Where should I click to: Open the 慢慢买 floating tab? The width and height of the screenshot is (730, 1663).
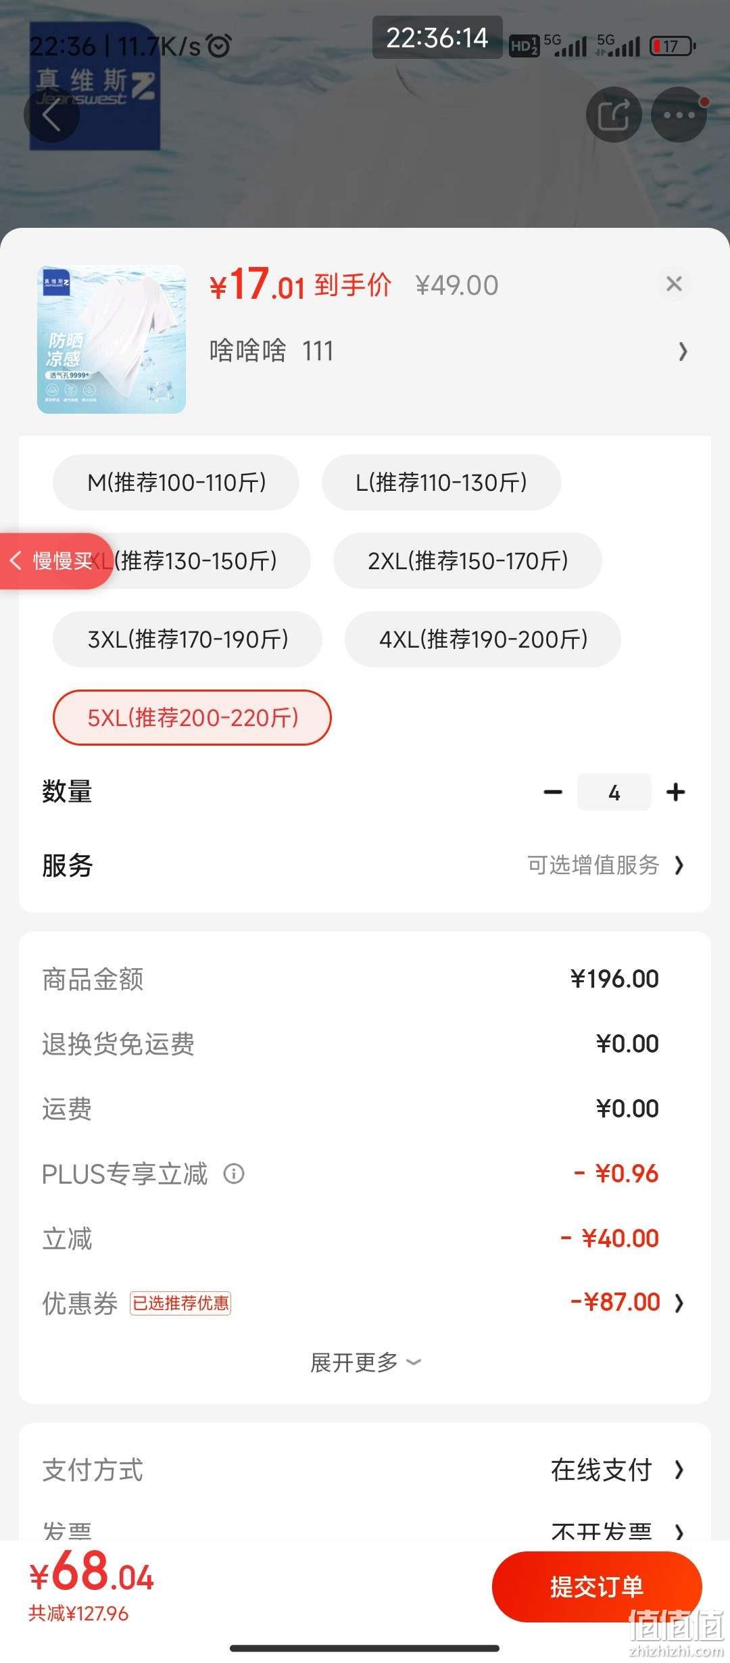55,560
